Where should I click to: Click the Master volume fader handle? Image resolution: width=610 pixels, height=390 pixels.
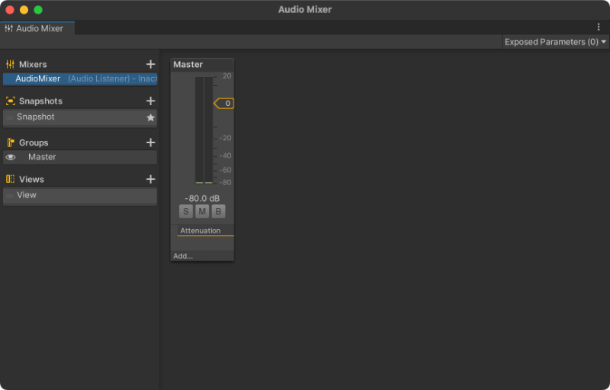[225, 103]
